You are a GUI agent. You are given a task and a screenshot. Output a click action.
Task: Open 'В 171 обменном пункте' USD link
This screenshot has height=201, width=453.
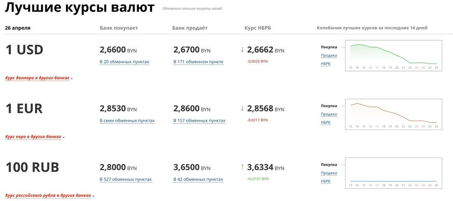point(198,62)
